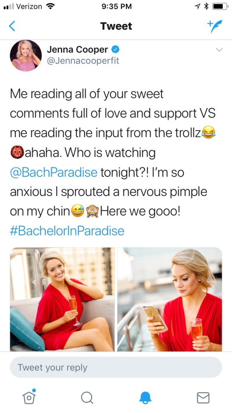Tap the Tweet your reply field
Image resolution: width=232 pixels, height=413 pixels.
(x=116, y=367)
